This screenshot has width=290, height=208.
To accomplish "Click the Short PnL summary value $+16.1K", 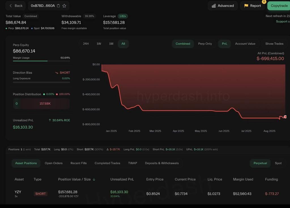I will [170, 149].
